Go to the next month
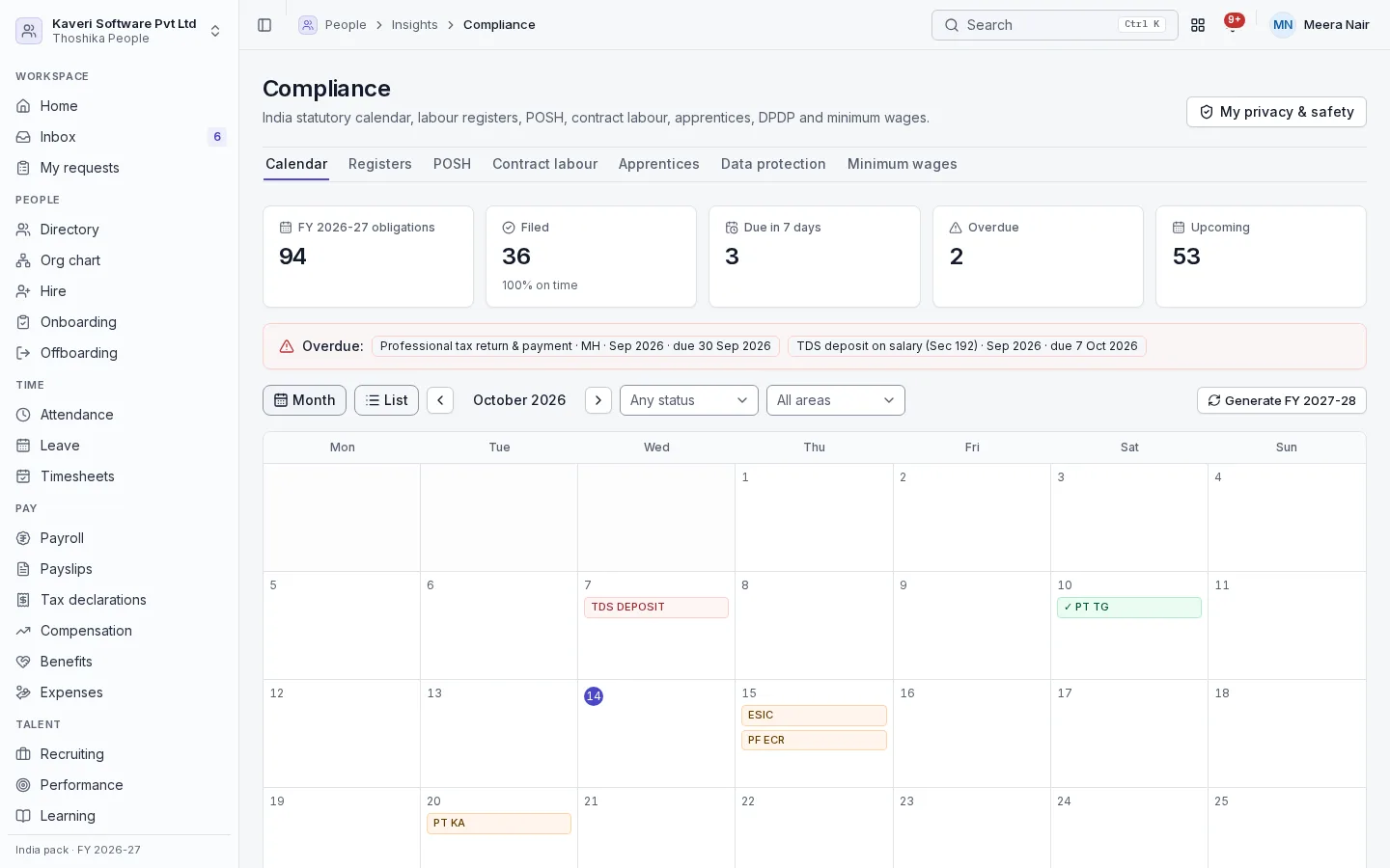Image resolution: width=1390 pixels, height=868 pixels. tap(598, 400)
